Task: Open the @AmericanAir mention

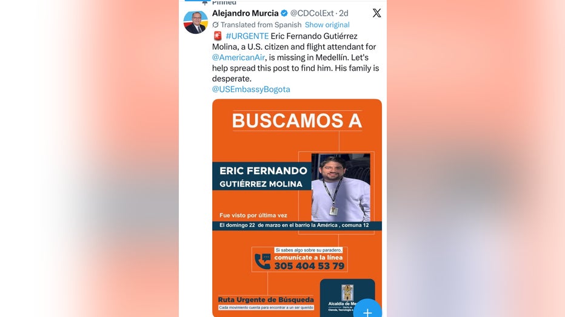Action: pos(238,57)
